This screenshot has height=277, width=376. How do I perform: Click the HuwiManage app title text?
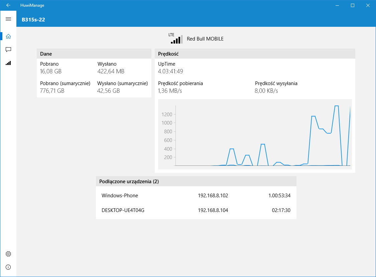32,5
